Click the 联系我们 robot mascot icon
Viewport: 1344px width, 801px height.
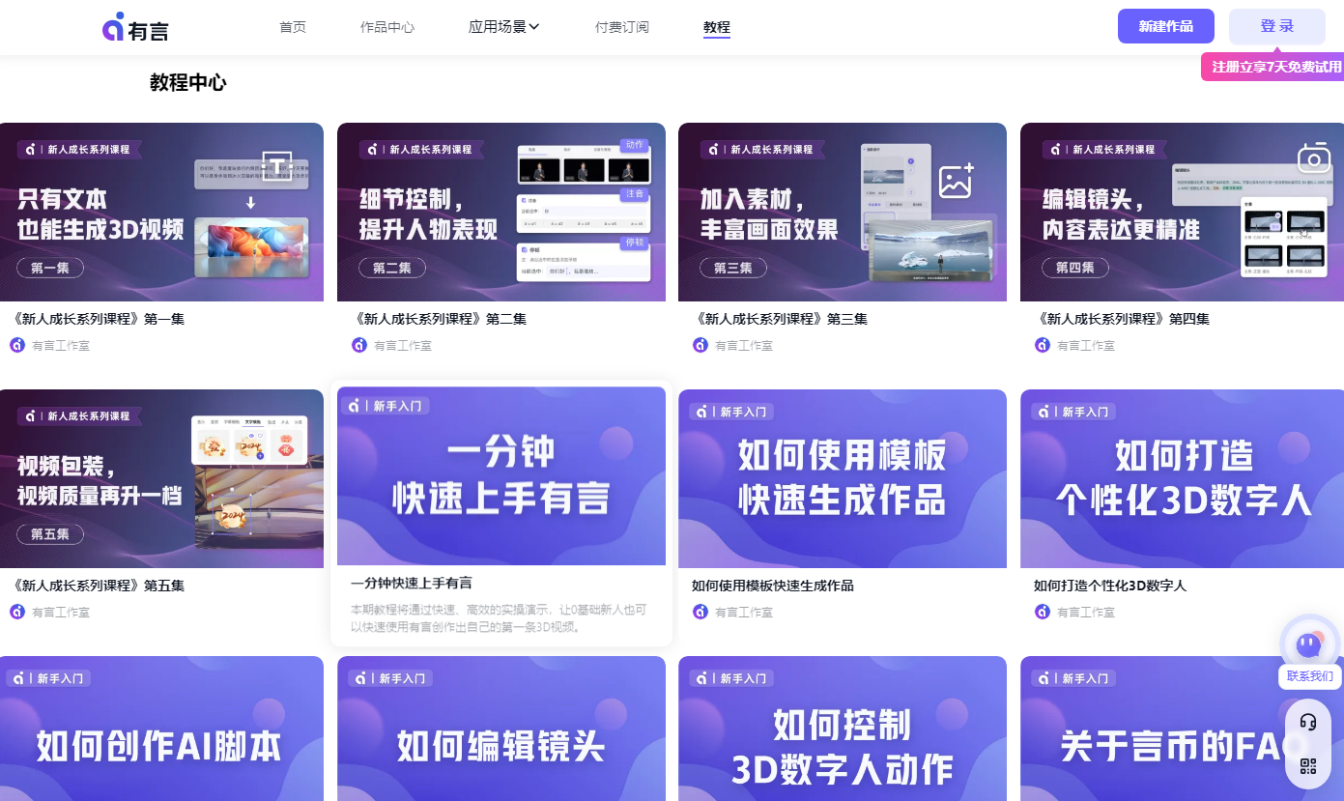tap(1309, 643)
